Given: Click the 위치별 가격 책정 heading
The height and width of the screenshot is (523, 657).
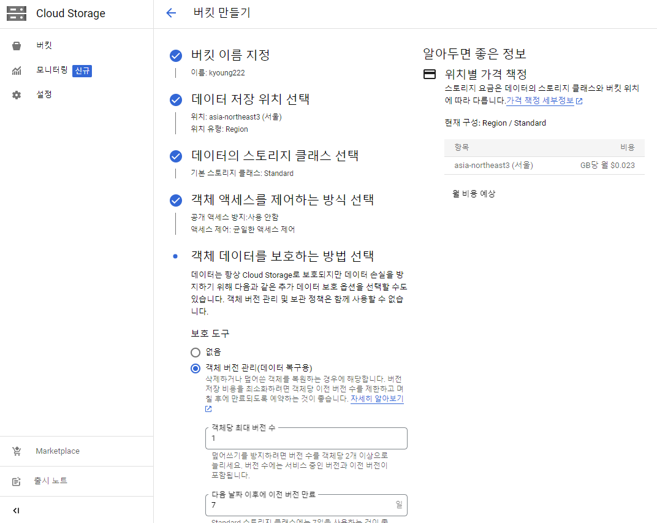Looking at the screenshot, I should (485, 74).
